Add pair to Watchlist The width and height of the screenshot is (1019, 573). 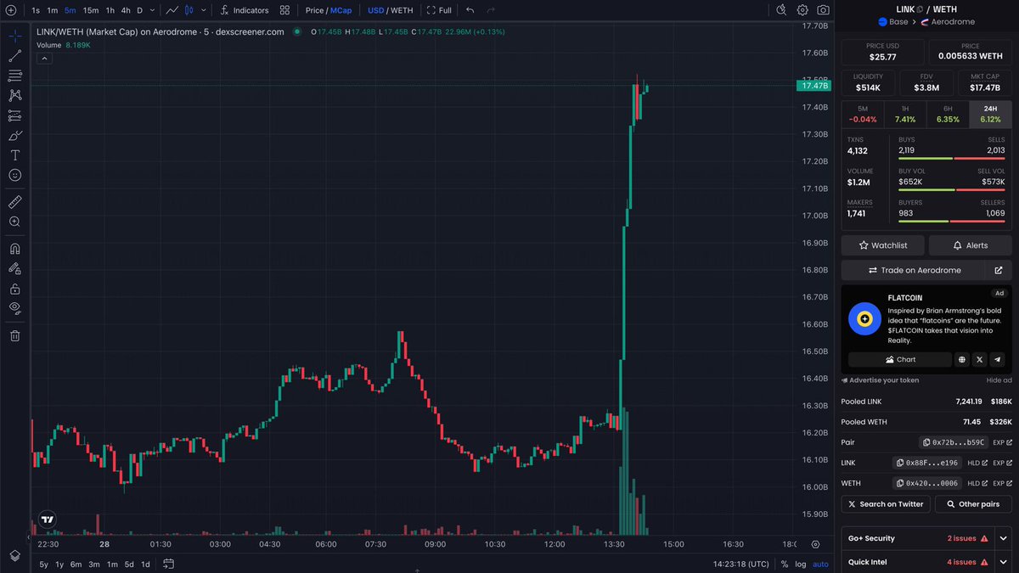(883, 245)
